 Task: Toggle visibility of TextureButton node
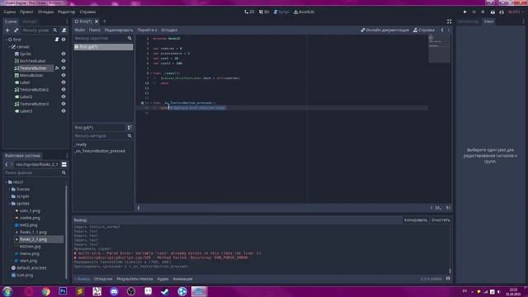click(x=64, y=68)
